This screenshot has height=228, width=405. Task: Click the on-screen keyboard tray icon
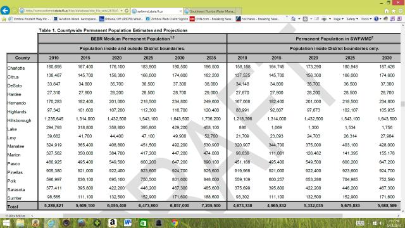360,223
